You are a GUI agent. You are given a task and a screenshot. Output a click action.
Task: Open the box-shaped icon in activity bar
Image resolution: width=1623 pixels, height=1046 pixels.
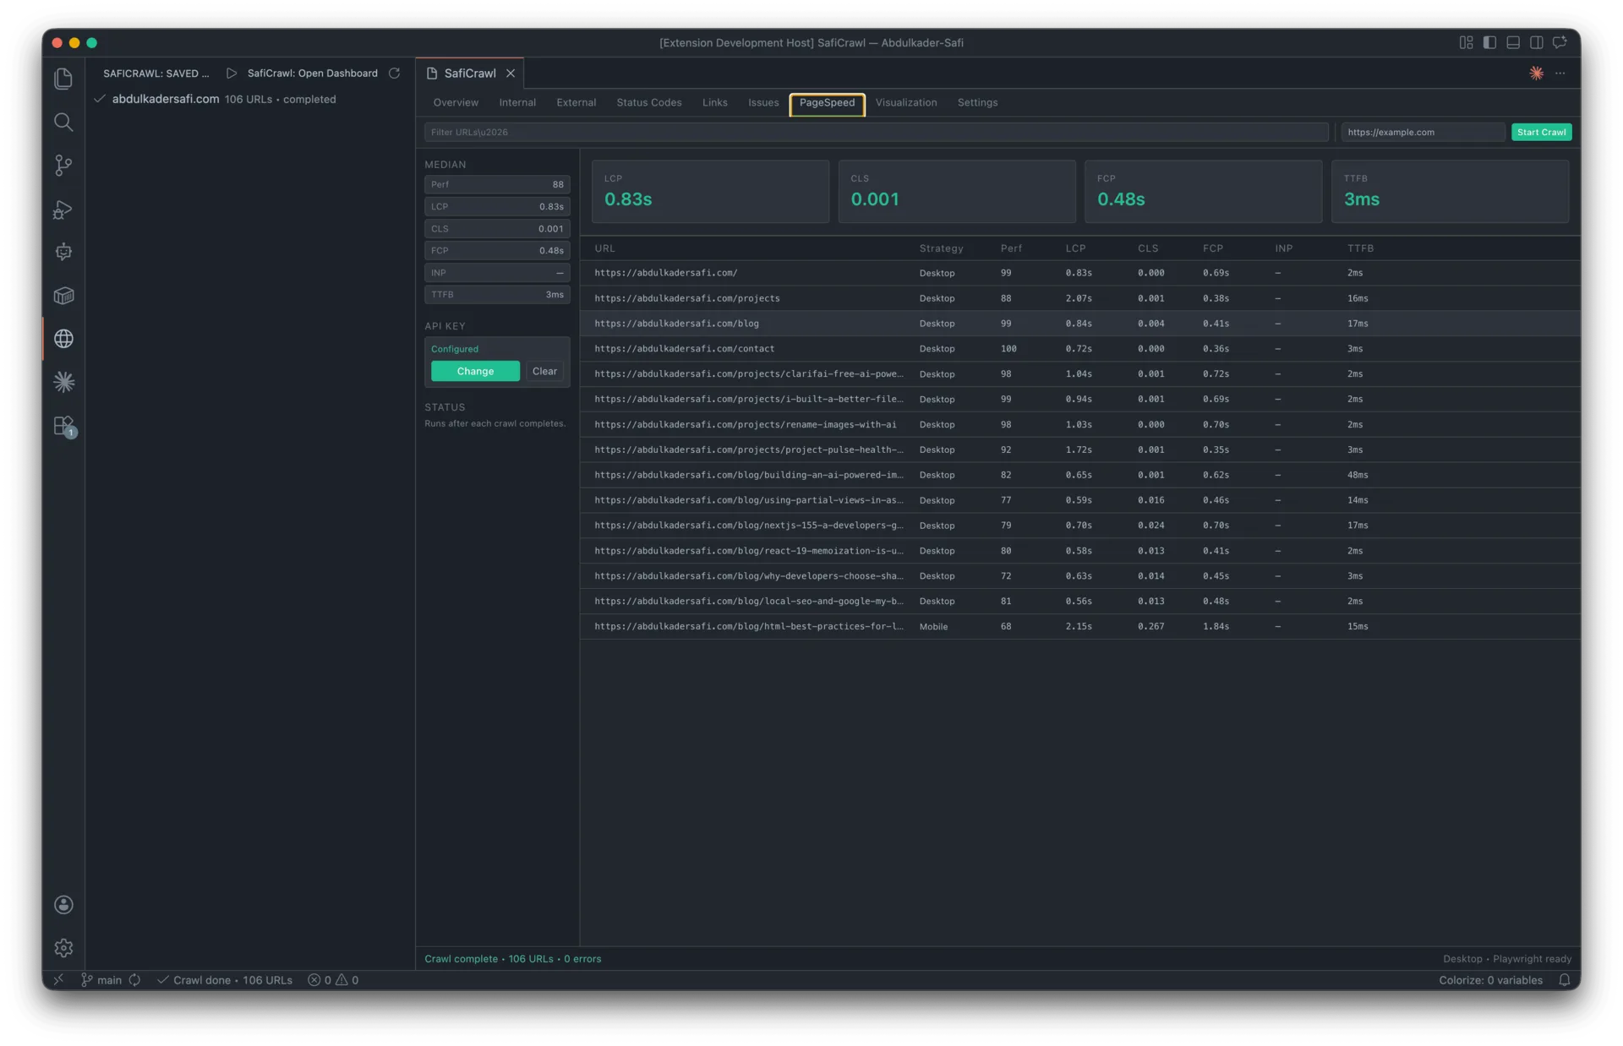tap(63, 295)
